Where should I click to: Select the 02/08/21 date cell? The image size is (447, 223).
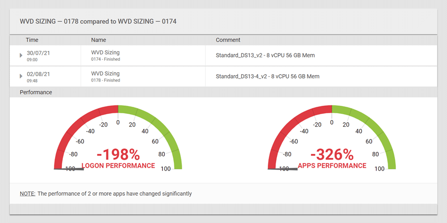pos(39,74)
